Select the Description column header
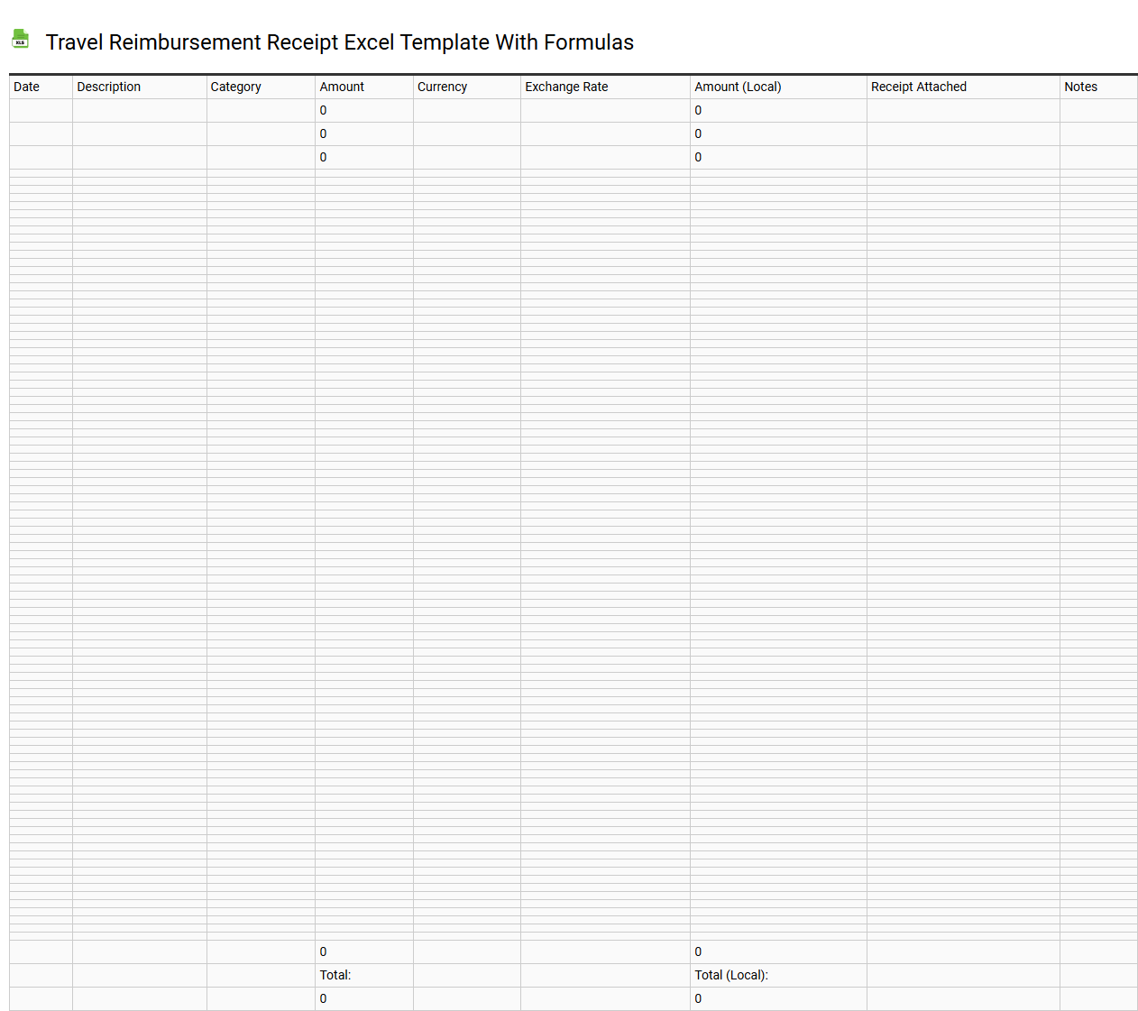 pos(108,87)
